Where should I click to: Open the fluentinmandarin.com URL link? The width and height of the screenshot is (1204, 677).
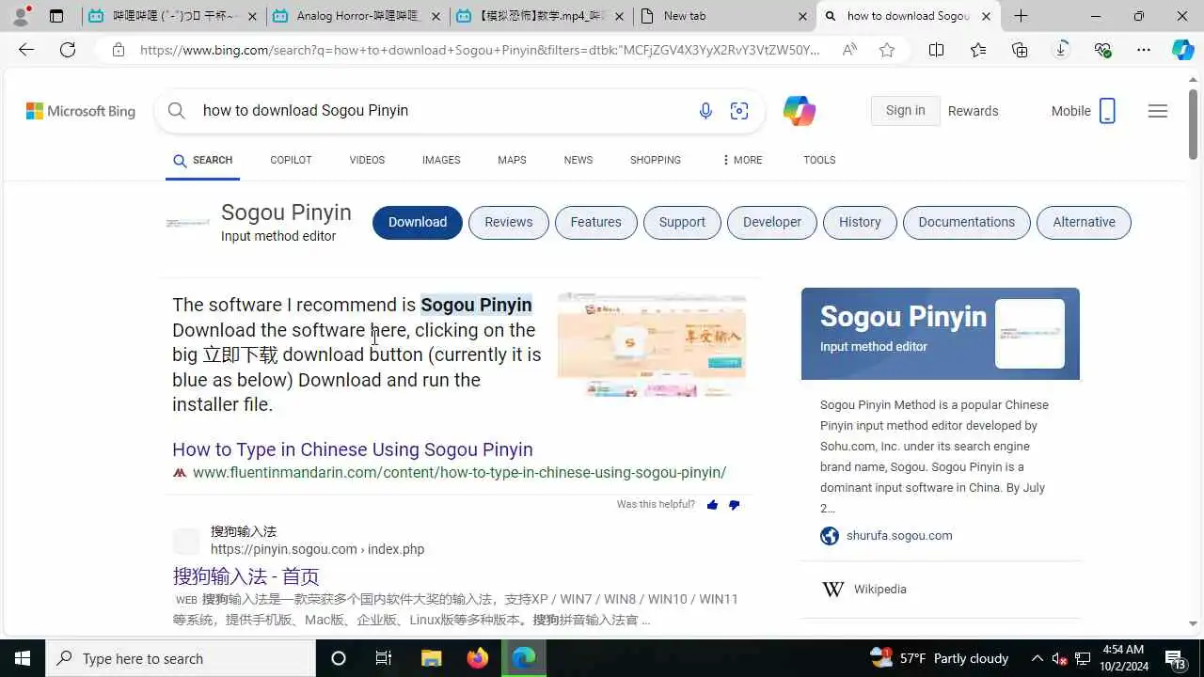[x=459, y=473]
